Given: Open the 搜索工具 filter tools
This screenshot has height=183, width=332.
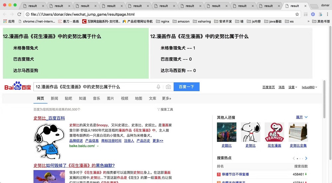Looking at the screenshot, I should point(165,109).
